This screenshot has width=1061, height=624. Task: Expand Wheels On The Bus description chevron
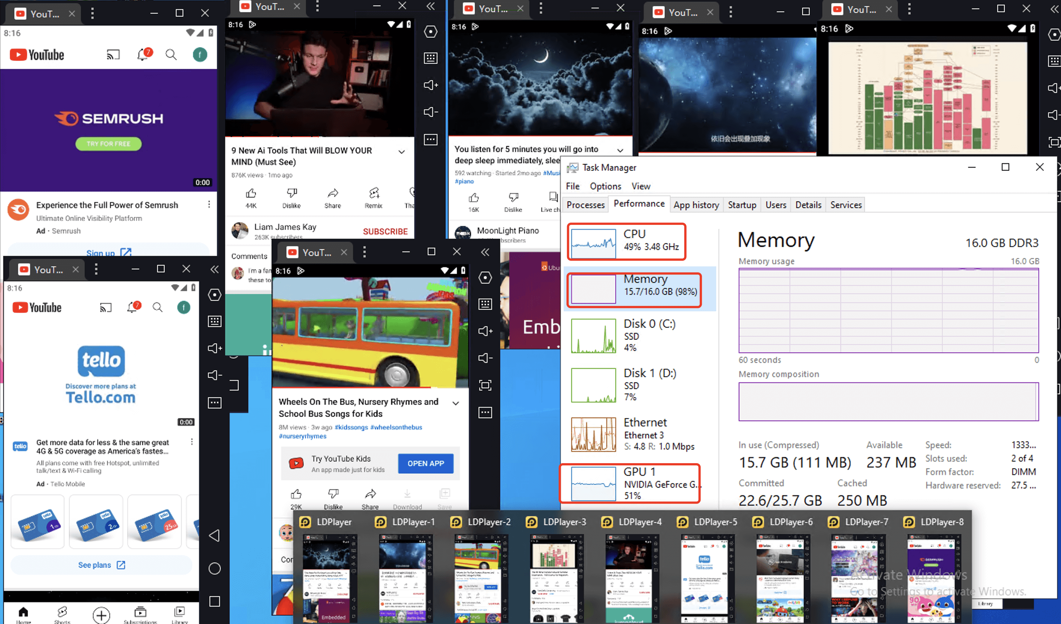[x=456, y=403]
